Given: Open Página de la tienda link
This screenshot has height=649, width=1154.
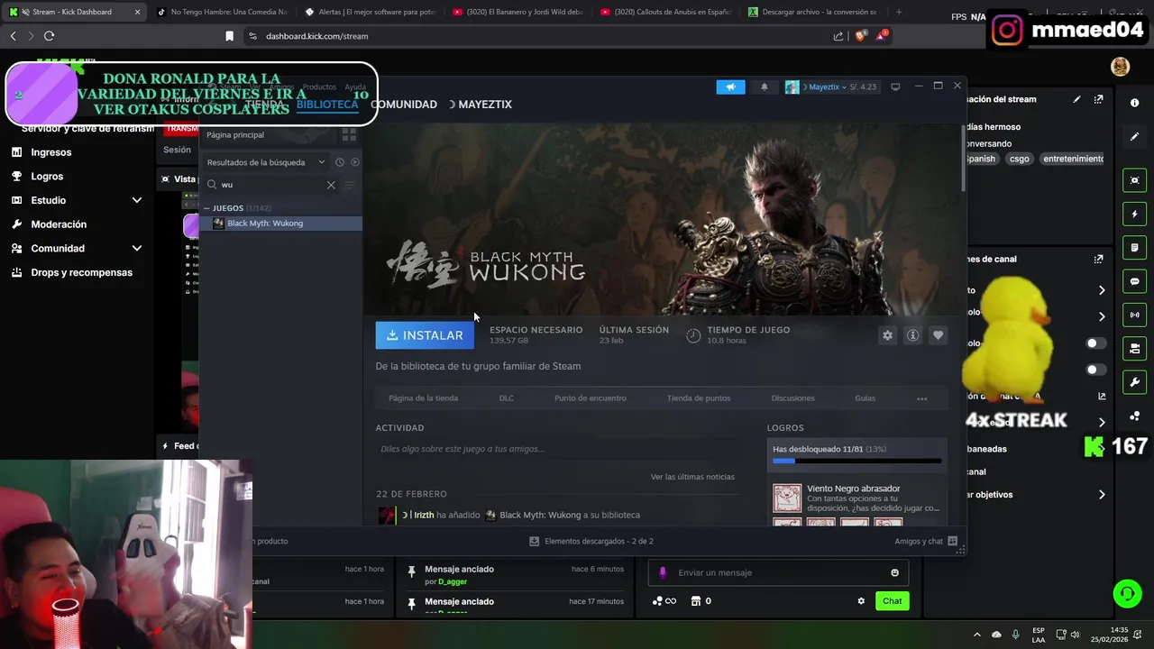Looking at the screenshot, I should coord(423,398).
